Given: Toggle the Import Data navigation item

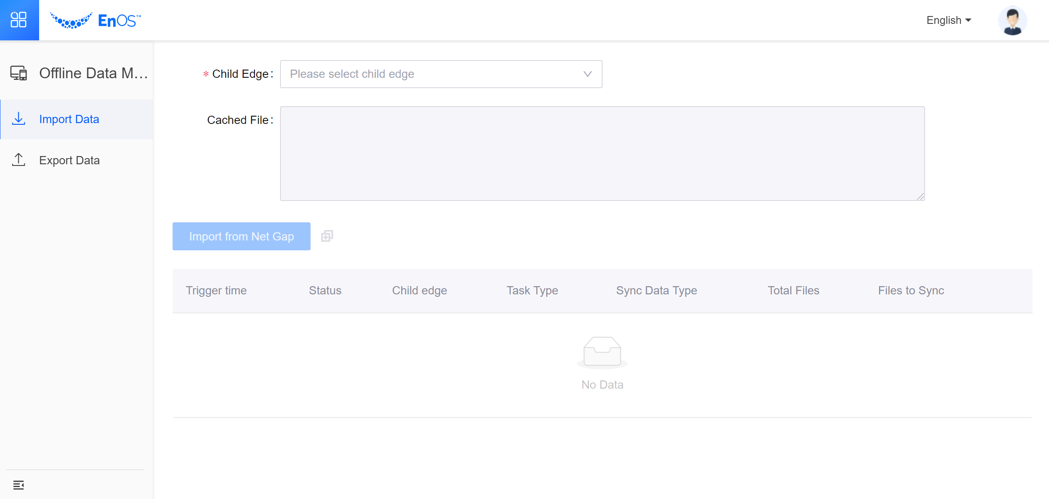Looking at the screenshot, I should [x=70, y=119].
